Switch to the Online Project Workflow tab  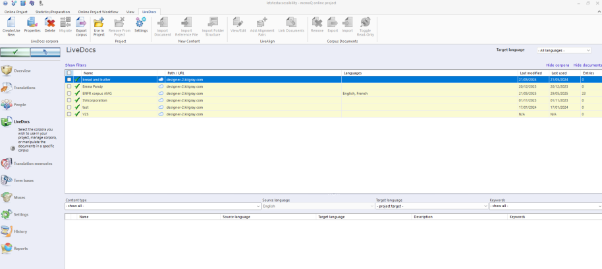click(98, 12)
